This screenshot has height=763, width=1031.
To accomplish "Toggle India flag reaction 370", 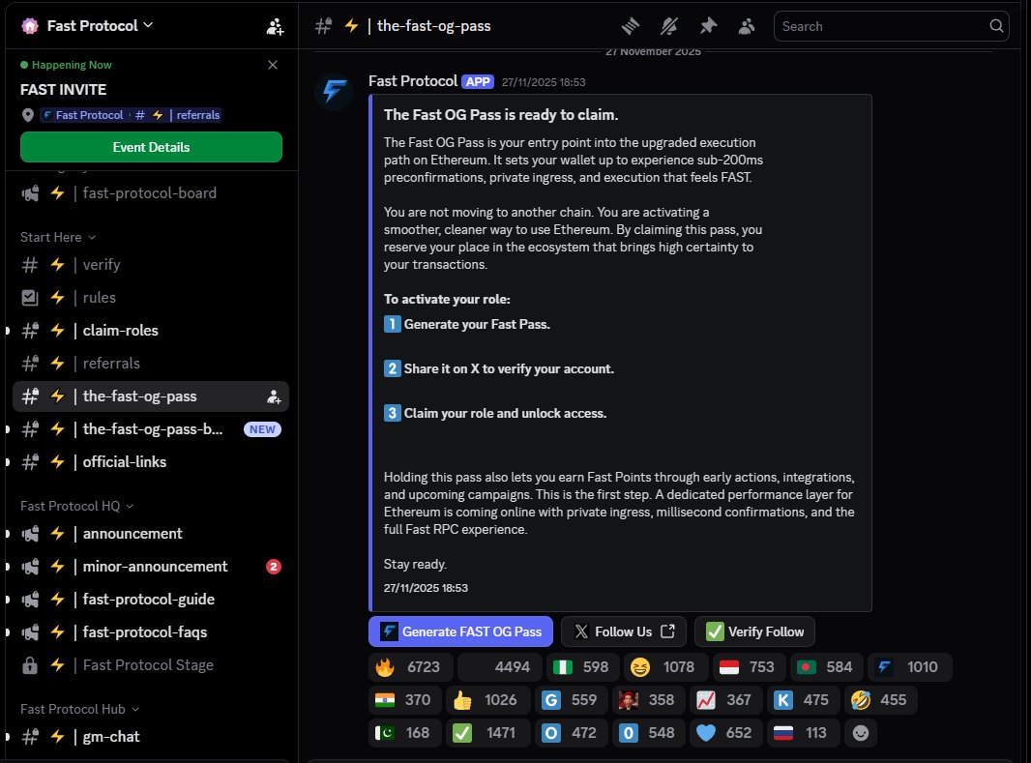I will click(405, 700).
